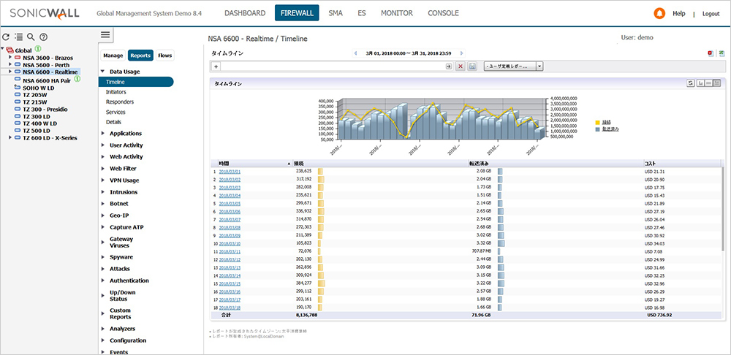
Task: Switch to the Manage tab
Action: 113,56
